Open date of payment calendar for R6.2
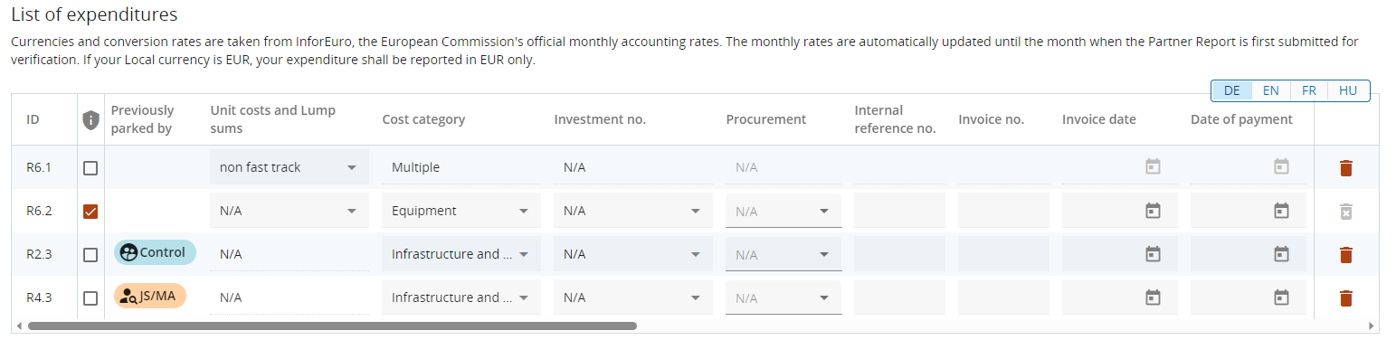The width and height of the screenshot is (1396, 340). point(1281,211)
